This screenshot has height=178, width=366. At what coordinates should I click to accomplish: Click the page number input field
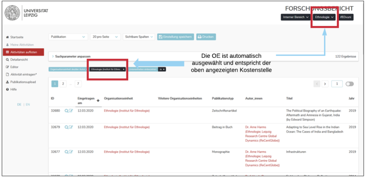click(x=337, y=84)
